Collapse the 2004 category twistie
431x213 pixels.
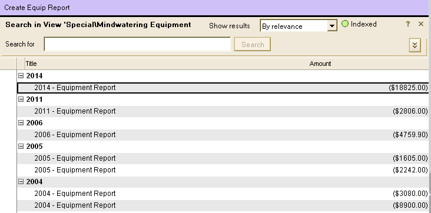click(x=21, y=182)
